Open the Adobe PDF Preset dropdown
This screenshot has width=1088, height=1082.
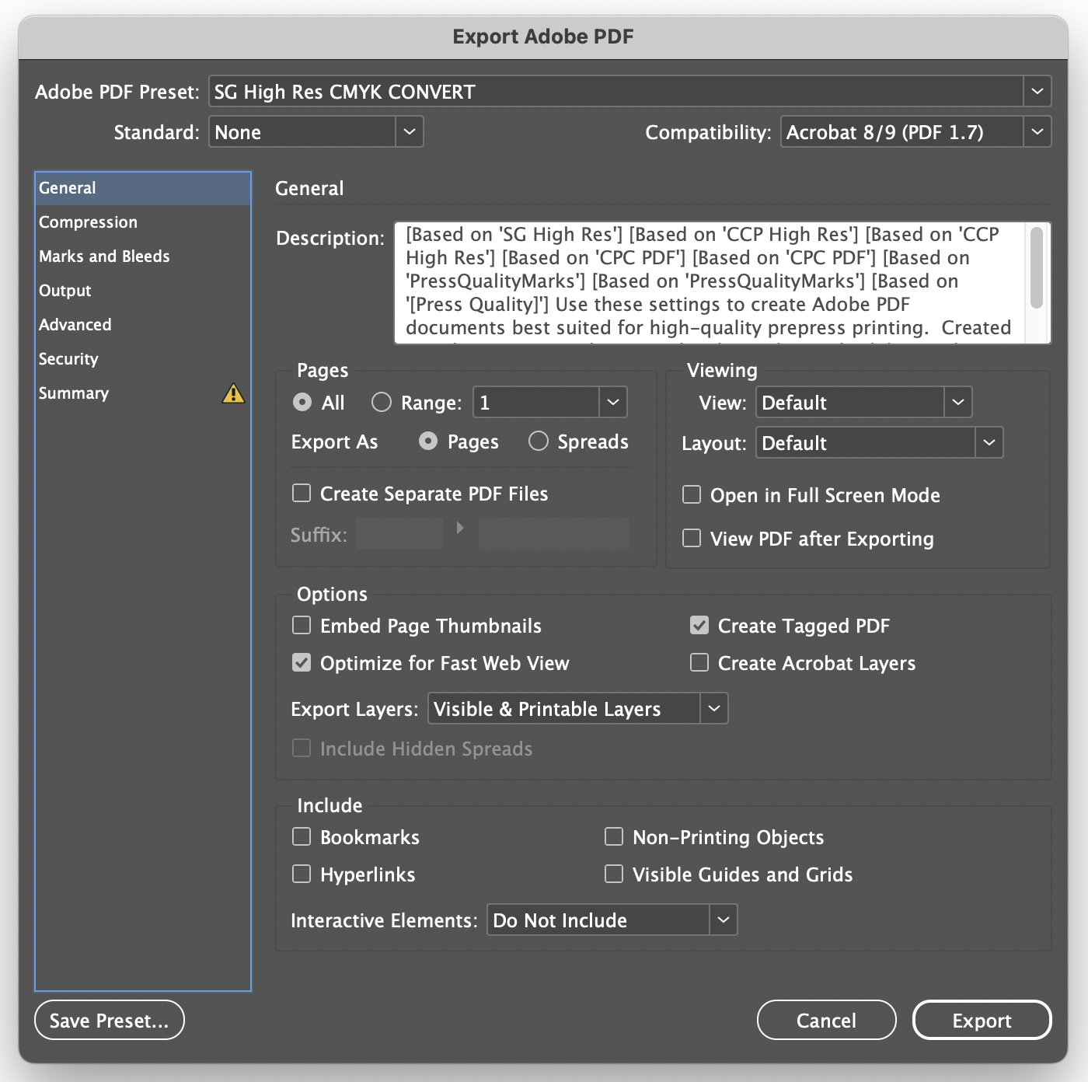tap(629, 92)
